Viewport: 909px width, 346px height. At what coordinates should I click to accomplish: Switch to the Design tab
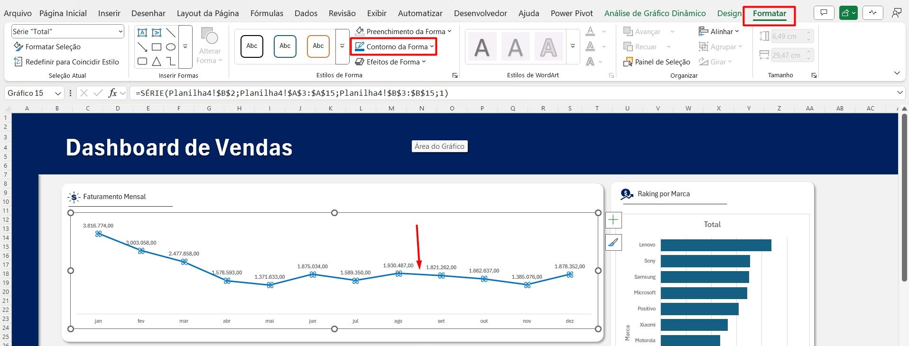(729, 13)
